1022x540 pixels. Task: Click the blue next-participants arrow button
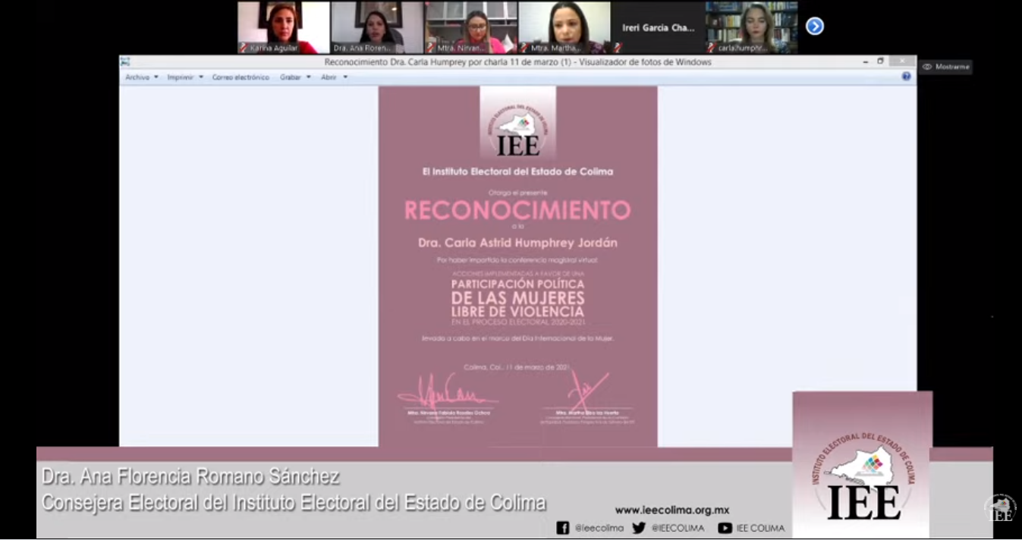[x=814, y=27]
